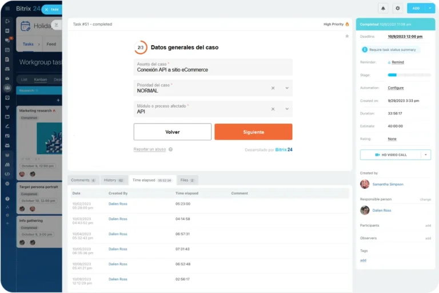The width and height of the screenshot is (439, 293).
Task: Open the Files tab
Action: 187,180
